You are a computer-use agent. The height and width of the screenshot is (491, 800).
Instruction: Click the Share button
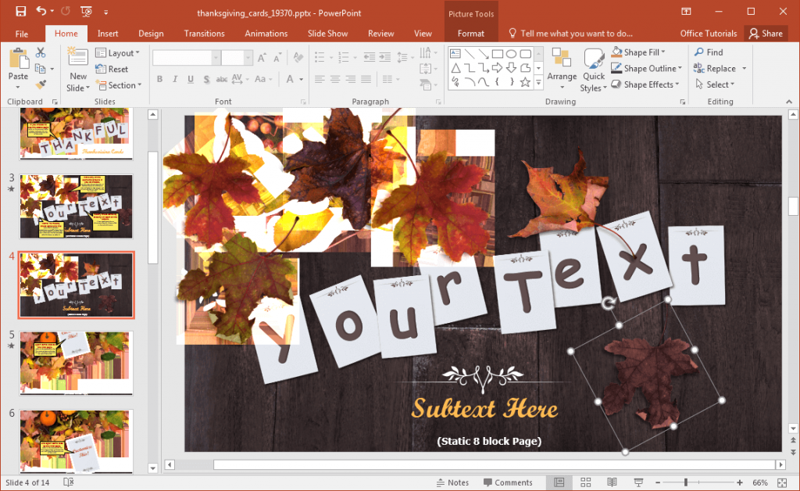(x=766, y=34)
